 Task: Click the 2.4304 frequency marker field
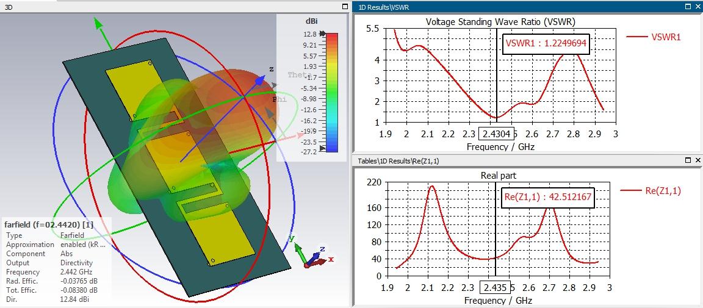coord(496,134)
